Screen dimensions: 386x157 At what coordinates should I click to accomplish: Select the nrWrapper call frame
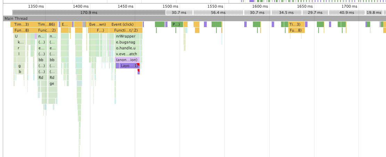click(x=127, y=36)
